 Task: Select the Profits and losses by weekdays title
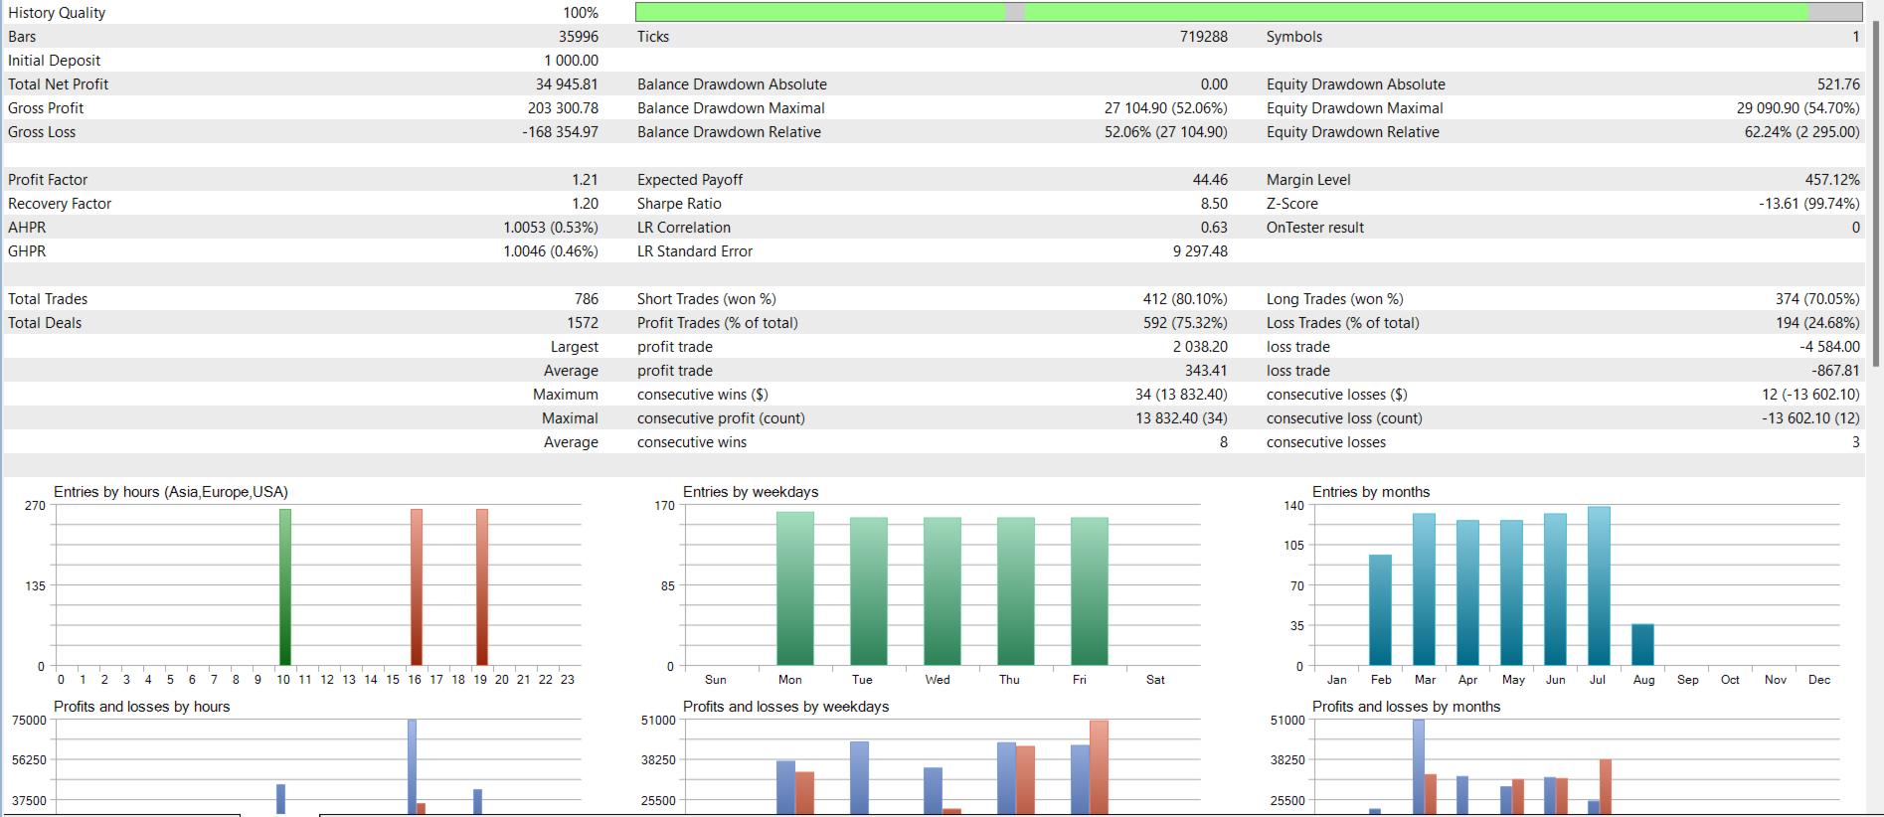coord(786,707)
